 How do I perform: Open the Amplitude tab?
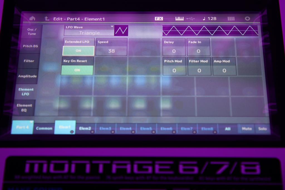tap(27, 76)
